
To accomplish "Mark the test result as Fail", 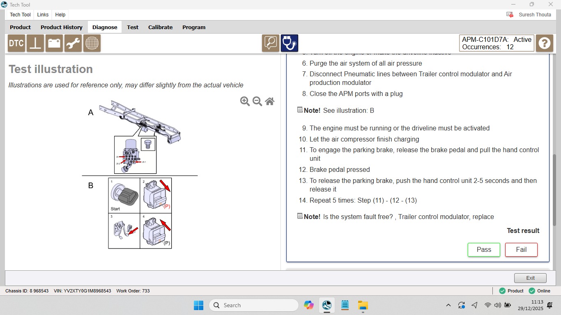I will pyautogui.click(x=521, y=250).
